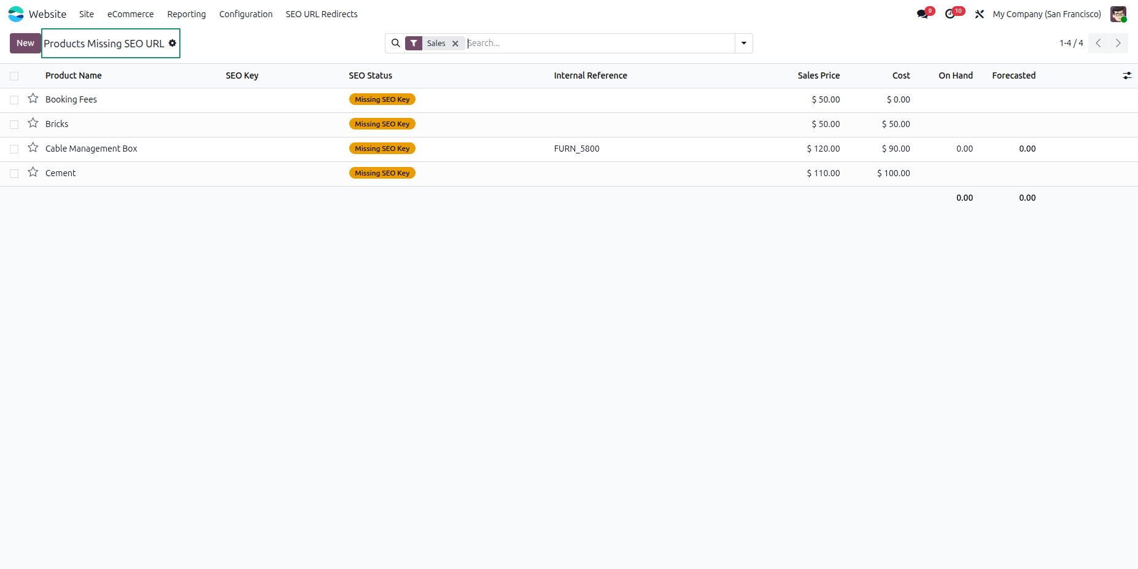This screenshot has height=569, width=1138.
Task: Click the 1-4 / 4 pager counter
Action: point(1071,43)
